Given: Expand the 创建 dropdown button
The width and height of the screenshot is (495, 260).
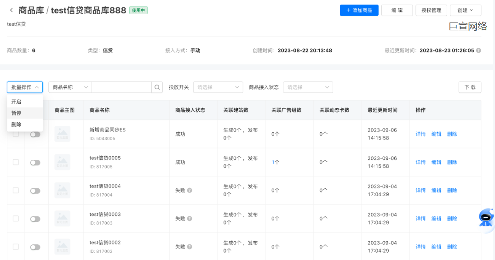Looking at the screenshot, I should (x=465, y=11).
